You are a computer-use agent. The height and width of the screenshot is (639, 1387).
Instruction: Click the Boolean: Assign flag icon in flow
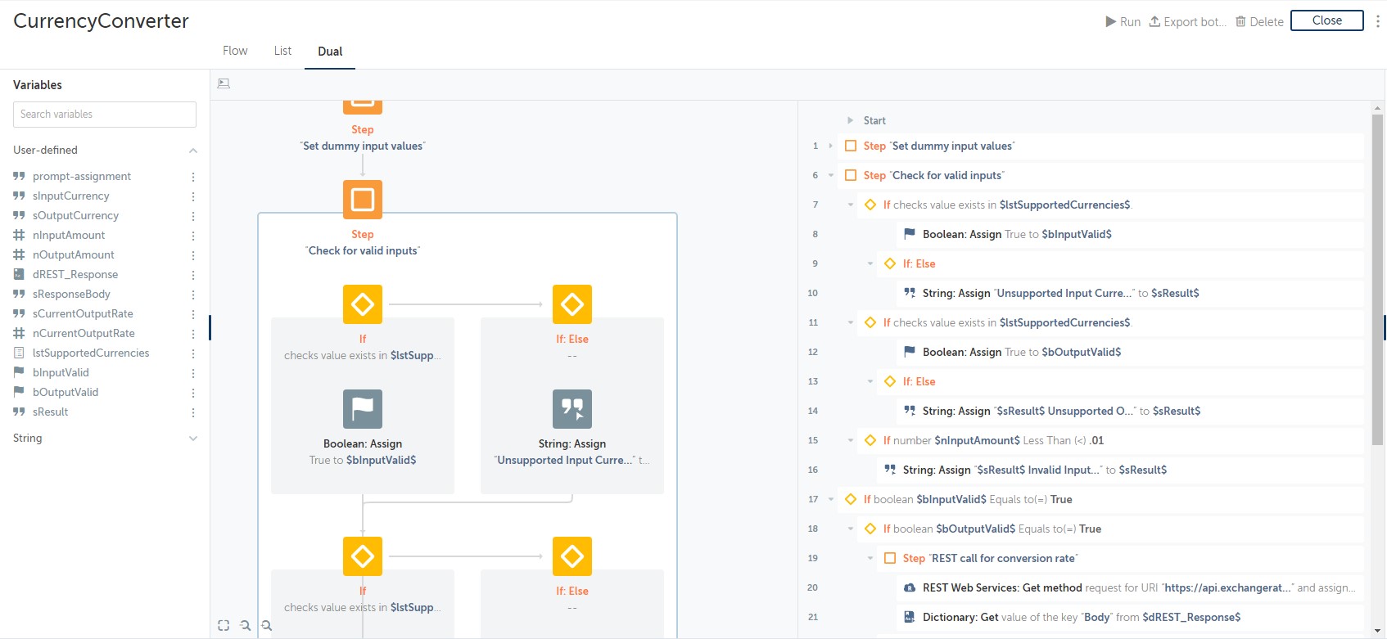point(362,409)
